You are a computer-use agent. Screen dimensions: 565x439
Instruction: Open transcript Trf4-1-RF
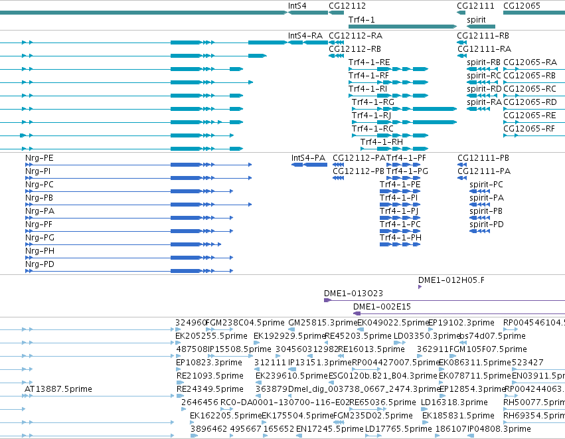[368, 76]
